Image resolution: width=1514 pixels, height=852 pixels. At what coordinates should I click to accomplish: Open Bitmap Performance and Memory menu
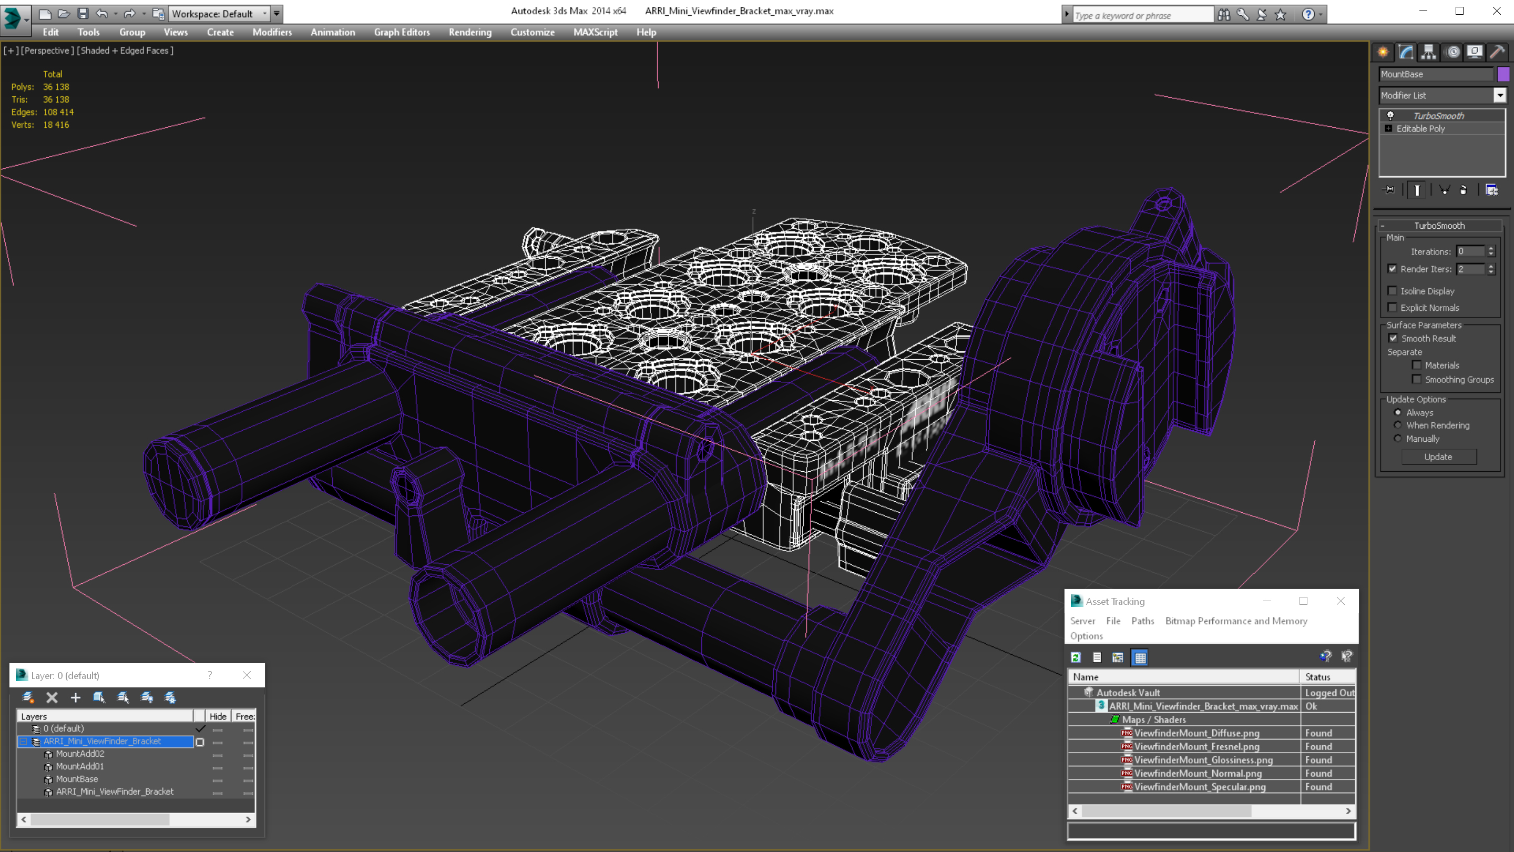[x=1236, y=621]
